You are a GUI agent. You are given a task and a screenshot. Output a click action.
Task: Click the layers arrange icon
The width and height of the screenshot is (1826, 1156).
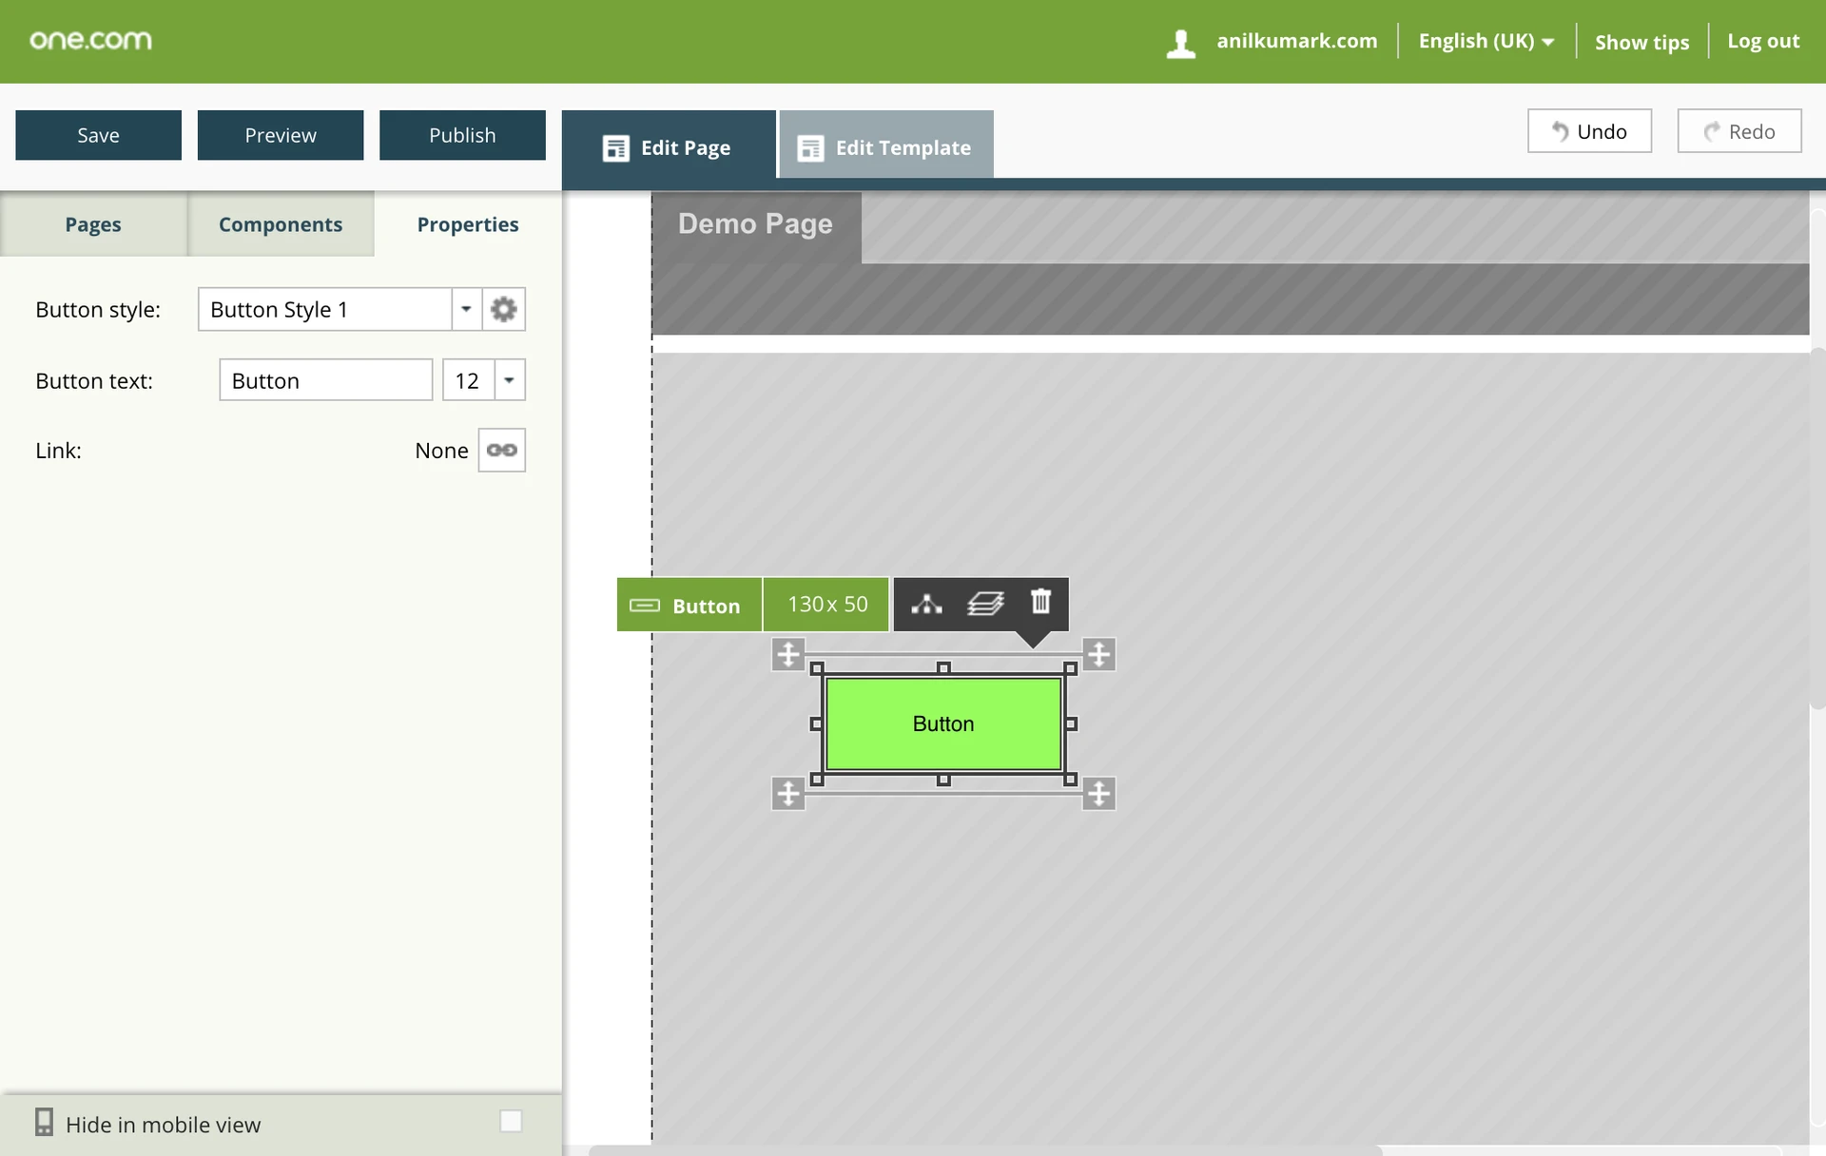pos(985,605)
